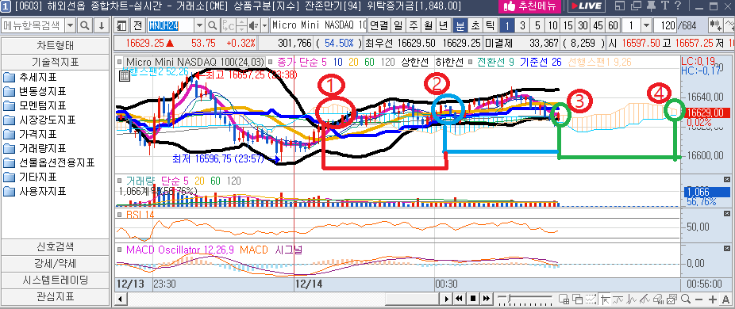Click the dotted chart area selection icon in the bottom toolbar
The width and height of the screenshot is (735, 309).
[591, 299]
